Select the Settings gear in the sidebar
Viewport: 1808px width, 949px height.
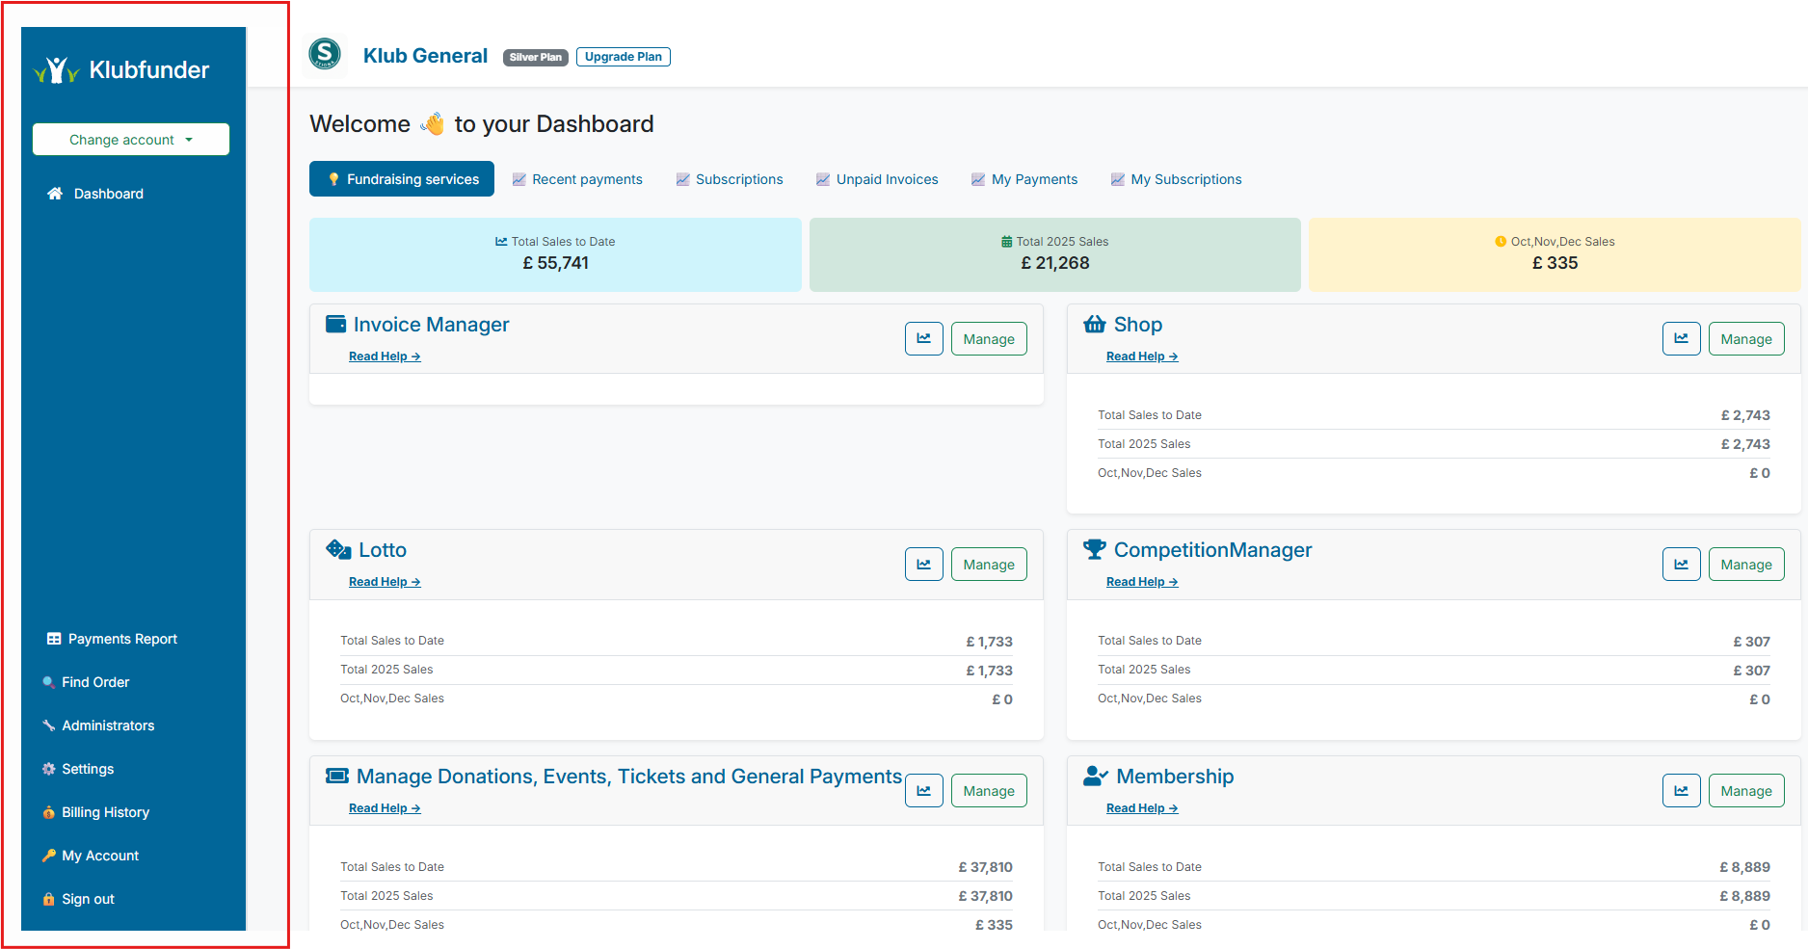coord(49,769)
